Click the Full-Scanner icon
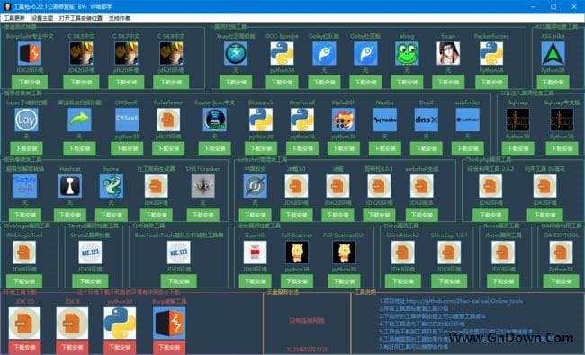The width and height of the screenshot is (585, 355). point(297,253)
